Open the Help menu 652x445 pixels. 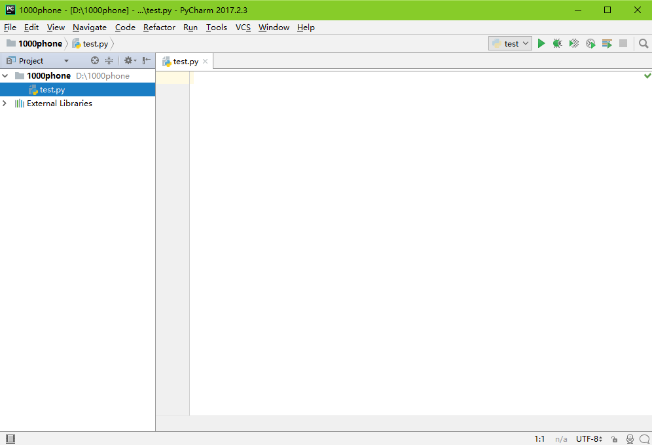coord(306,28)
